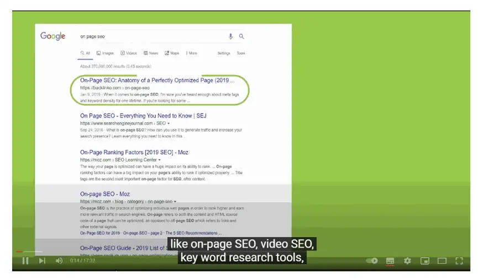Image resolution: width=478 pixels, height=279 pixels.
Task: Select the Images search tab
Action: point(105,53)
